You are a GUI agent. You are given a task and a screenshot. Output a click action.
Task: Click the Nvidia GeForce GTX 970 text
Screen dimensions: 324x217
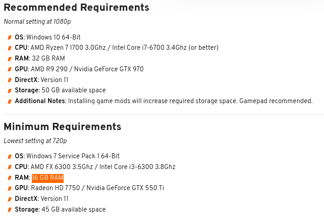click(109, 69)
